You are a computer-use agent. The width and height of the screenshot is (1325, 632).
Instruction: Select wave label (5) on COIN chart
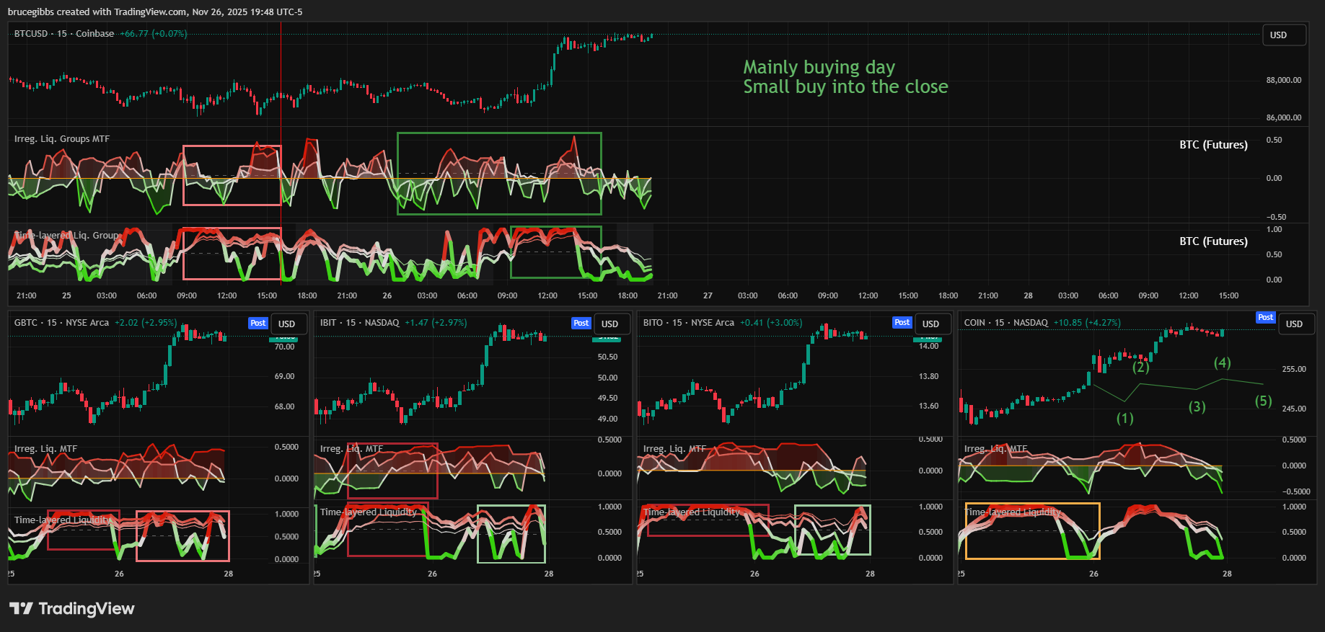pyautogui.click(x=1263, y=401)
